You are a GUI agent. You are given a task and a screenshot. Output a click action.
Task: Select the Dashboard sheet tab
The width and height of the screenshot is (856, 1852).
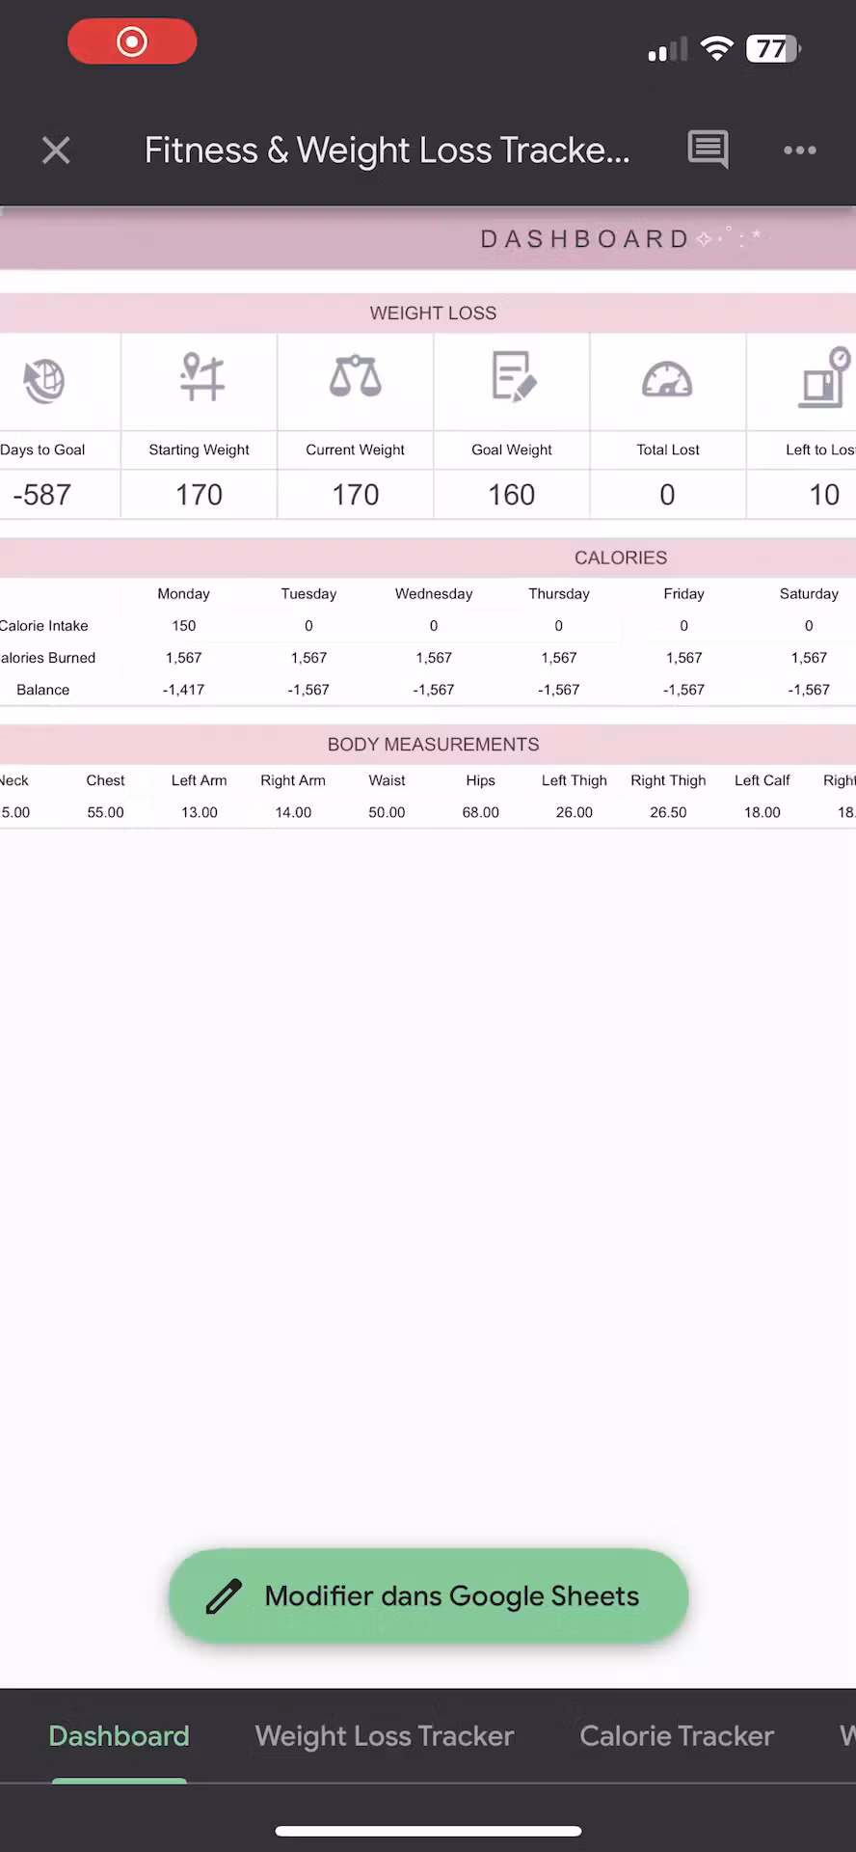tap(119, 1736)
